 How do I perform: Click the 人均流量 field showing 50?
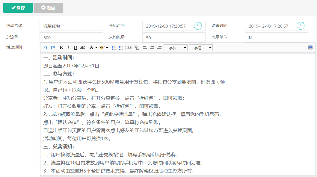tap(174, 37)
